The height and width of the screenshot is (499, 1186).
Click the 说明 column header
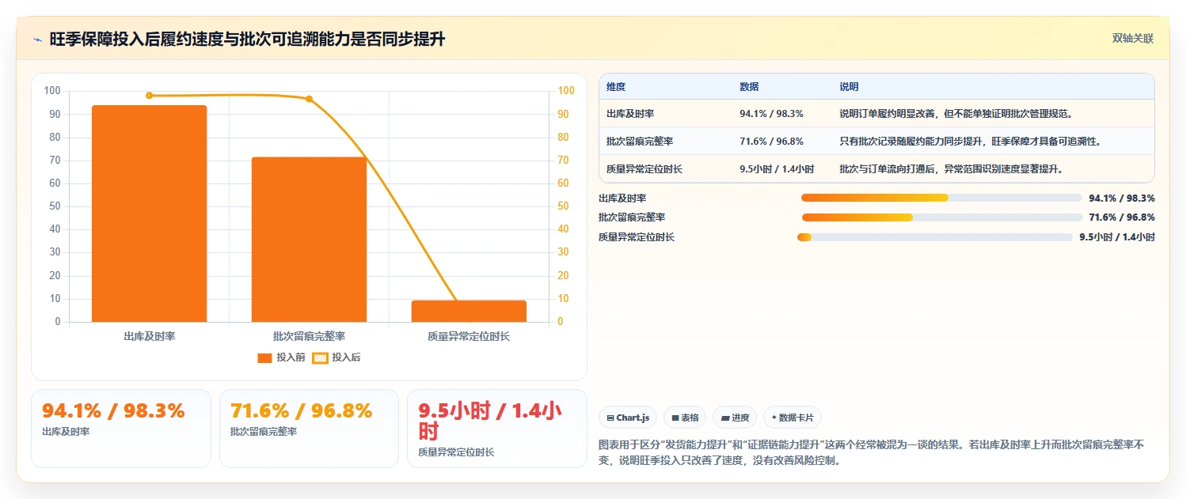[x=849, y=87]
